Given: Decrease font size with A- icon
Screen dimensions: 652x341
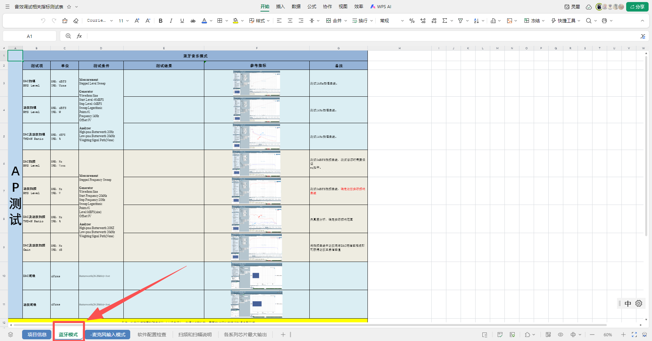Looking at the screenshot, I should (x=148, y=21).
